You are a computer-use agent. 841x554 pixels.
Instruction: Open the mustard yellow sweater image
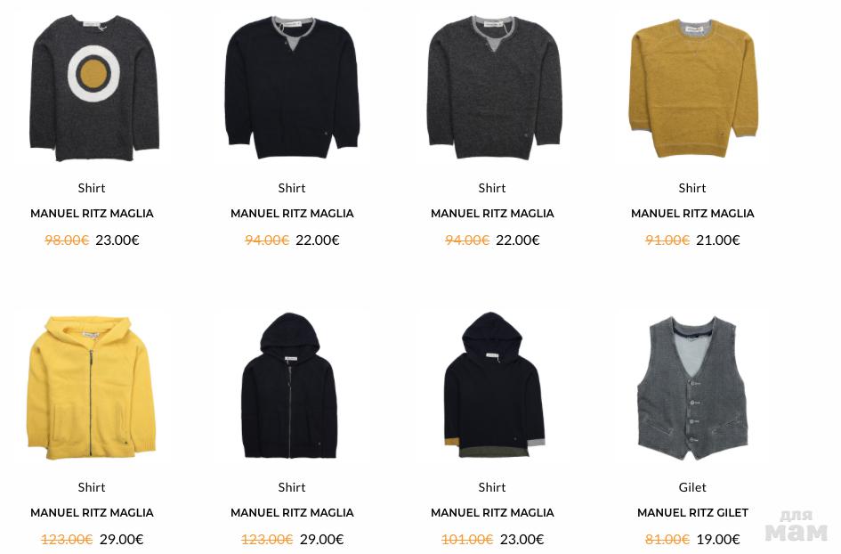(x=693, y=88)
